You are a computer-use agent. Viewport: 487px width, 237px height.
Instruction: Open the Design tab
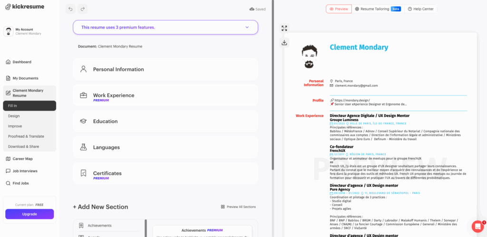29,116
